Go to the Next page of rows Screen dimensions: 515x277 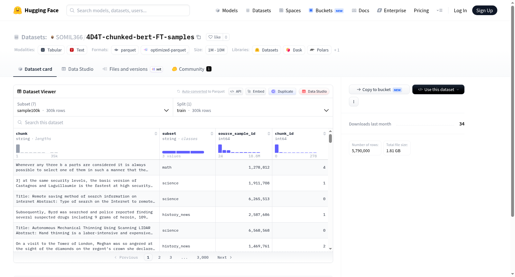225,257
